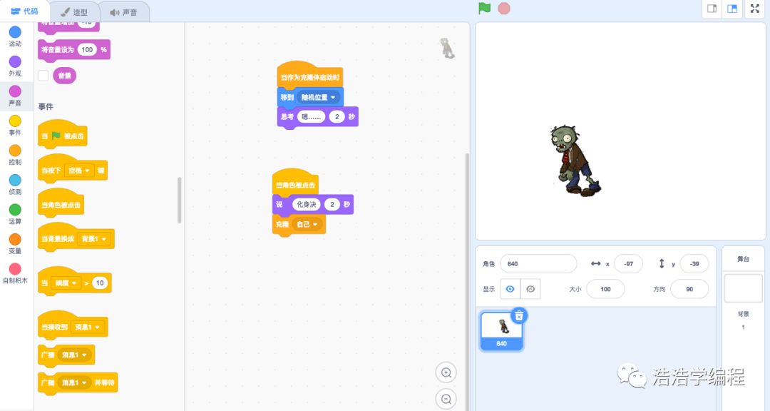The width and height of the screenshot is (770, 411).
Task: Edit the 方向 direction field
Action: 689,289
